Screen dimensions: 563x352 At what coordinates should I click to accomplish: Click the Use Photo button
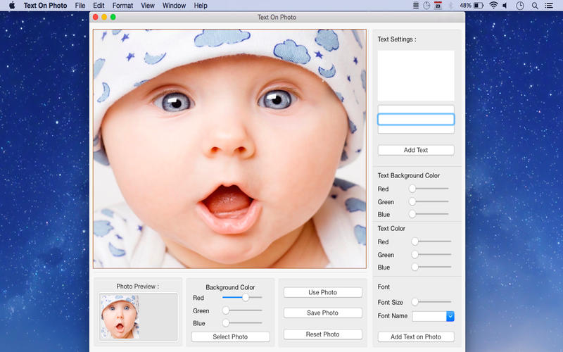pos(323,292)
